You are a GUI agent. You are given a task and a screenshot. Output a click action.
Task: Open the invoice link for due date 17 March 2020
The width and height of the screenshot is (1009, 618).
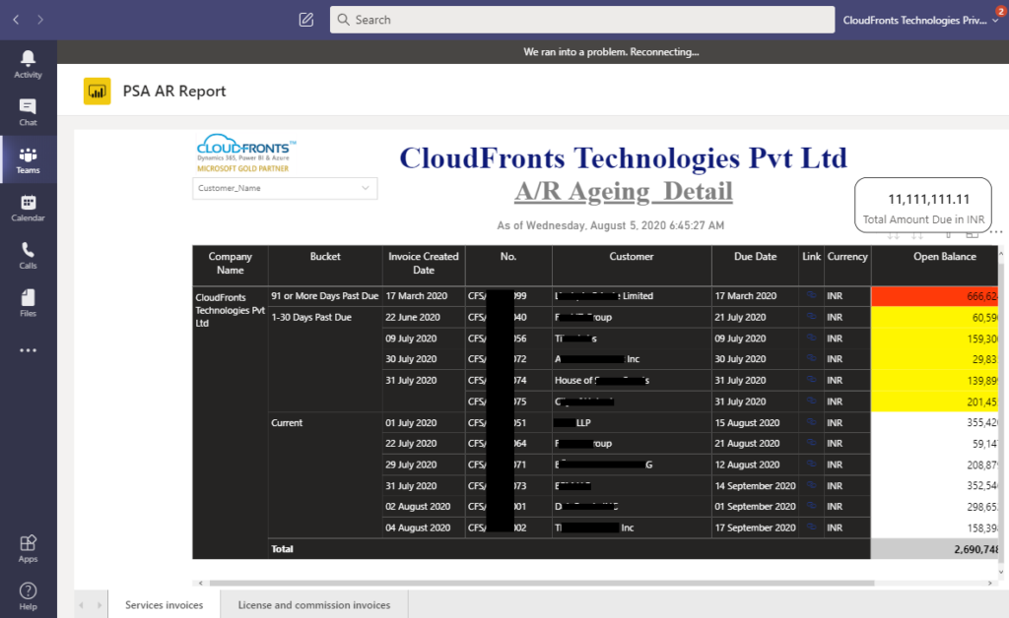point(811,295)
